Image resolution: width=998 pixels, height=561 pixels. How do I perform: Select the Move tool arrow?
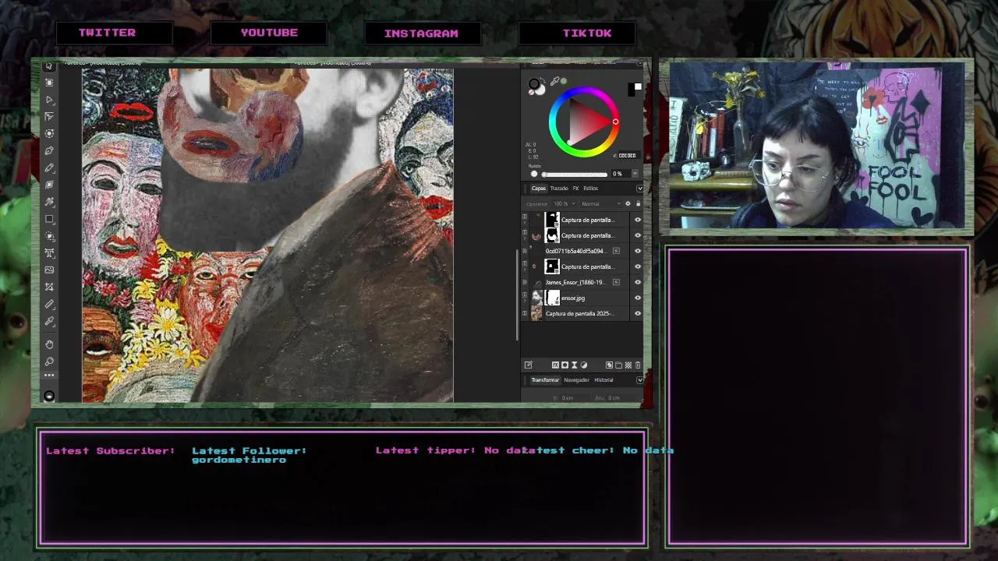pyautogui.click(x=49, y=65)
